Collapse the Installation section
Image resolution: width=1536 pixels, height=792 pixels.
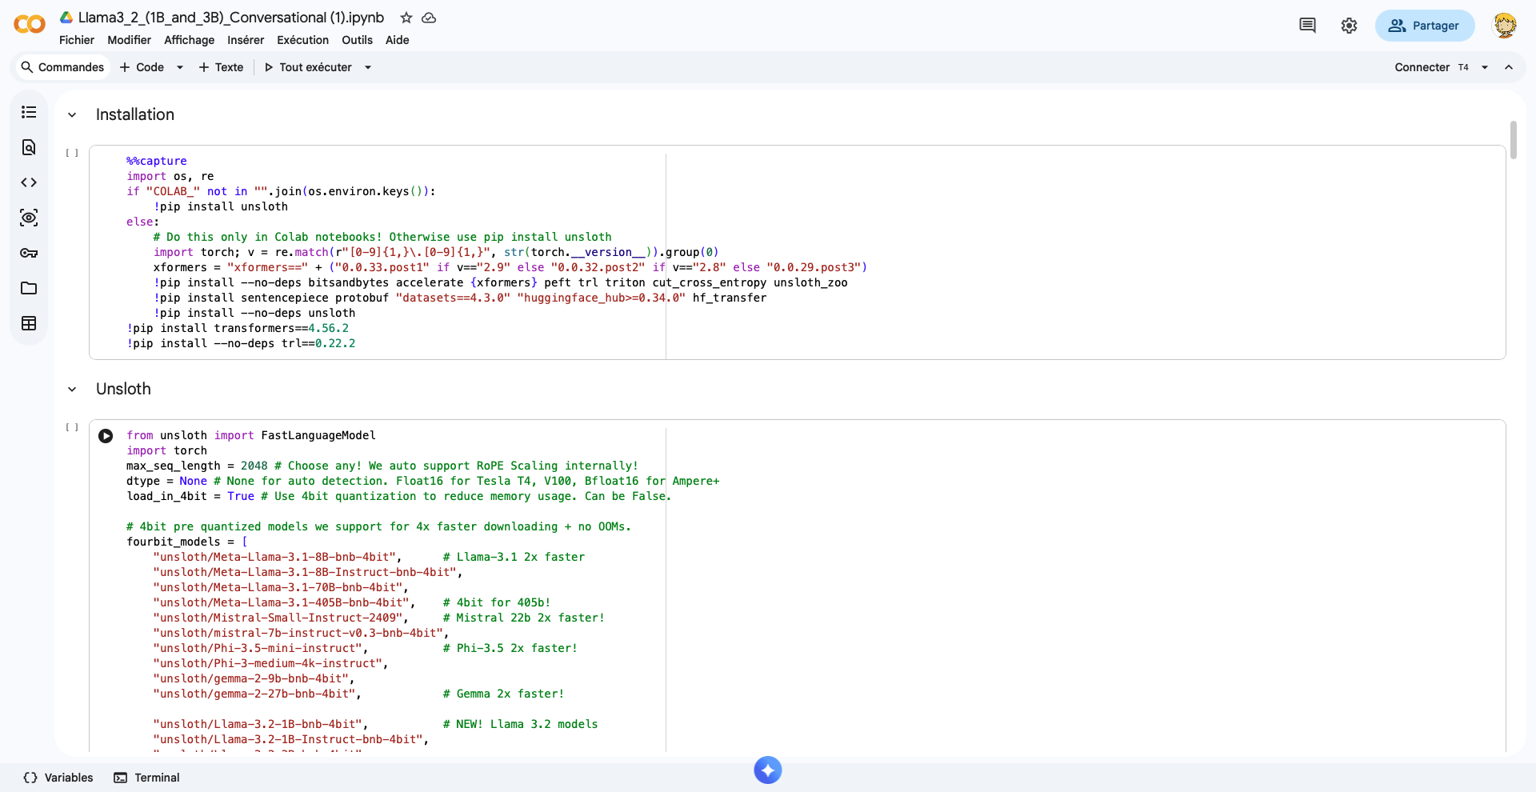pos(72,114)
